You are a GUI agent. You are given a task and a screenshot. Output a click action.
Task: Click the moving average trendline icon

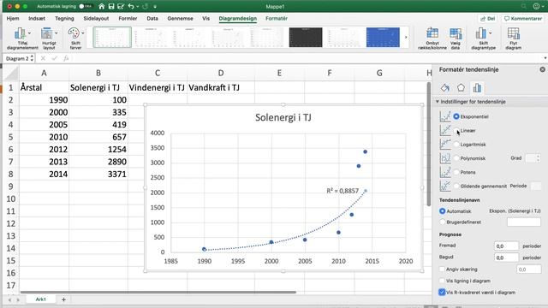point(445,187)
